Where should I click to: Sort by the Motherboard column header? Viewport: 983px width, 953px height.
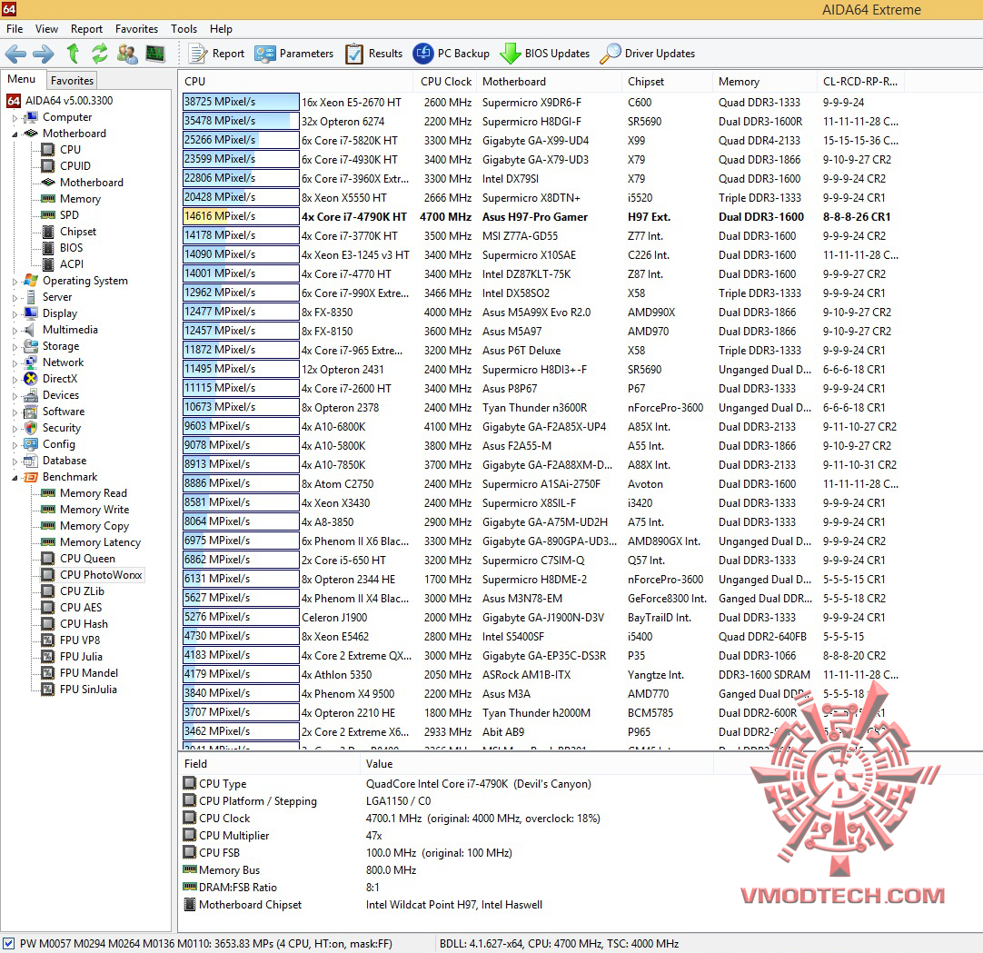click(x=548, y=82)
